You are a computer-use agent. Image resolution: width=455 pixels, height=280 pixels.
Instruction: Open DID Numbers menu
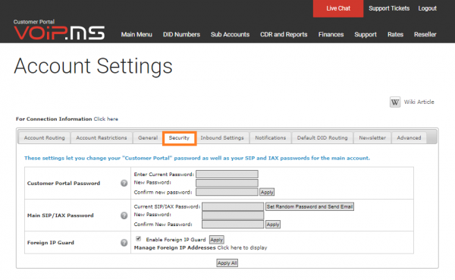181,35
